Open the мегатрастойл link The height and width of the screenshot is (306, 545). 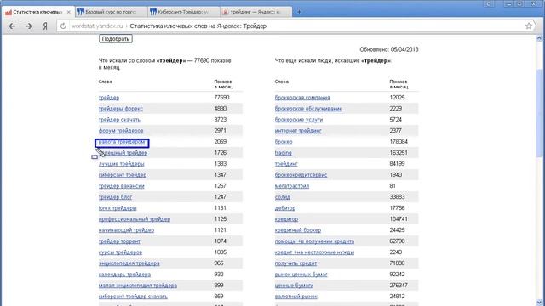[291, 186]
